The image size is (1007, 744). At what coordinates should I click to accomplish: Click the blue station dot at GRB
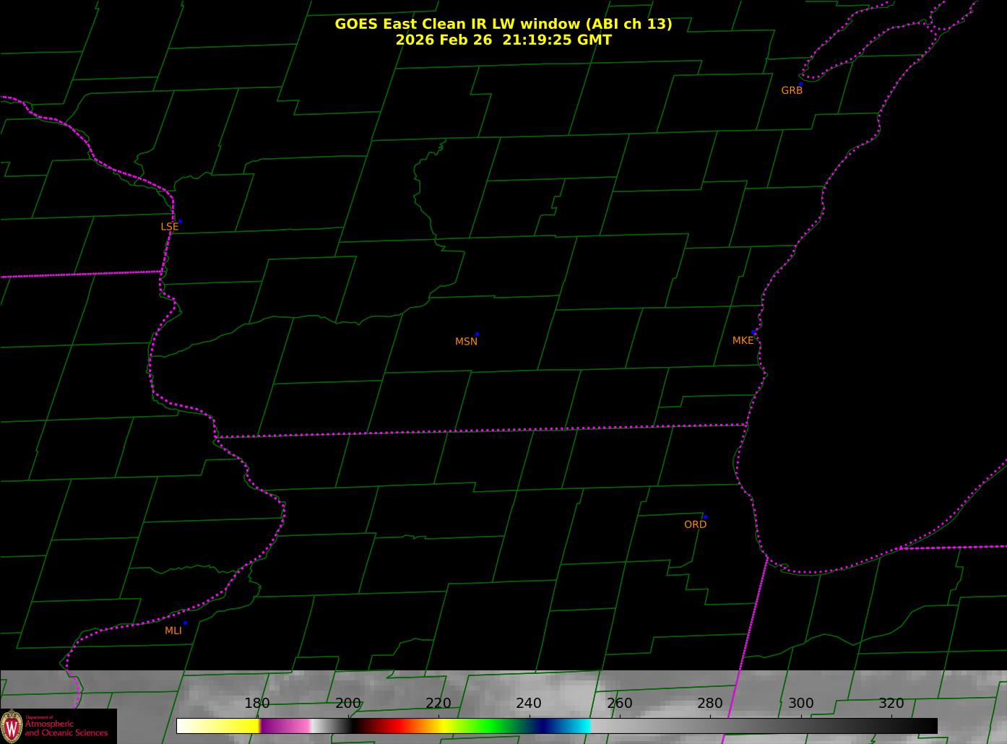click(x=800, y=84)
